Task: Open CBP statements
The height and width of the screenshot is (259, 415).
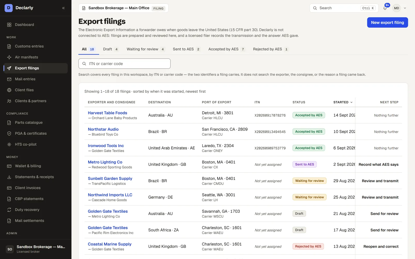Action: click(36, 199)
